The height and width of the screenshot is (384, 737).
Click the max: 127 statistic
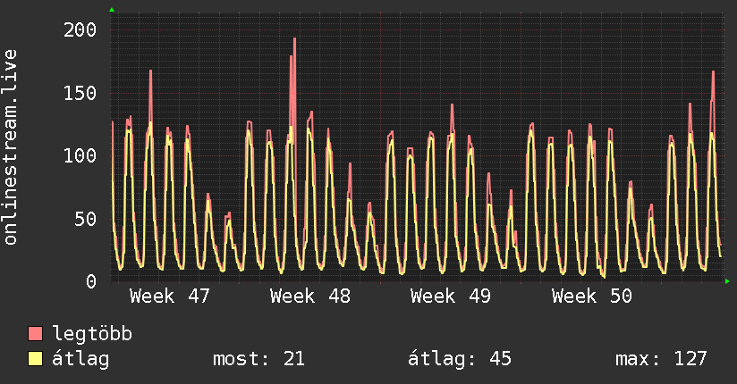pyautogui.click(x=661, y=359)
